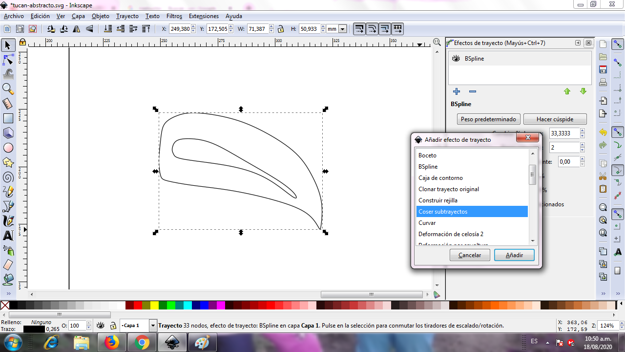Open the Edición menu
Viewport: 625px width, 352px height.
coord(40,16)
